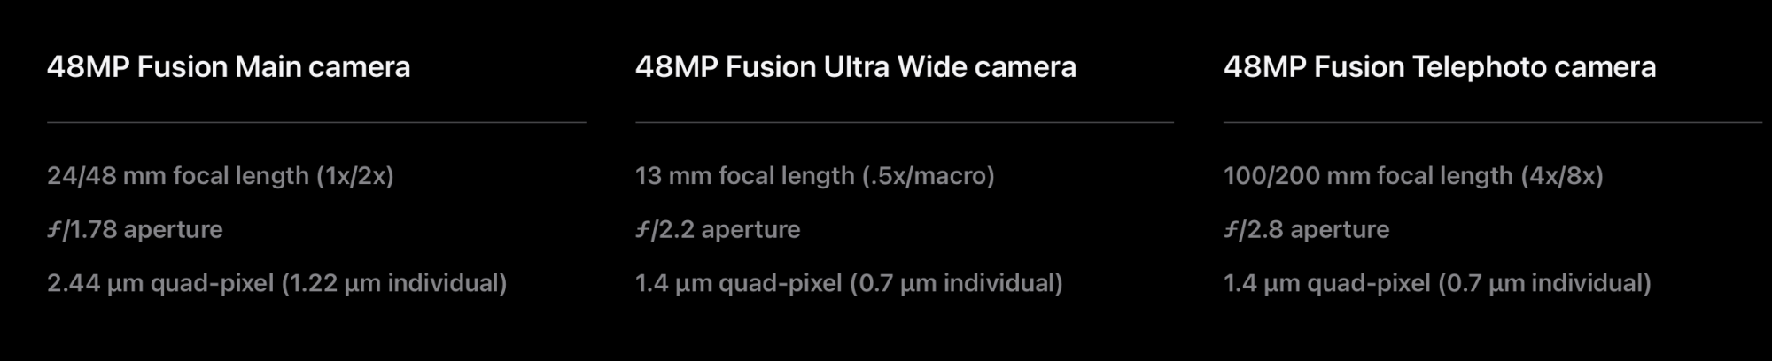This screenshot has height=361, width=1772.
Task: Click the ƒ/2.2 aperture line
Action: pyautogui.click(x=718, y=230)
